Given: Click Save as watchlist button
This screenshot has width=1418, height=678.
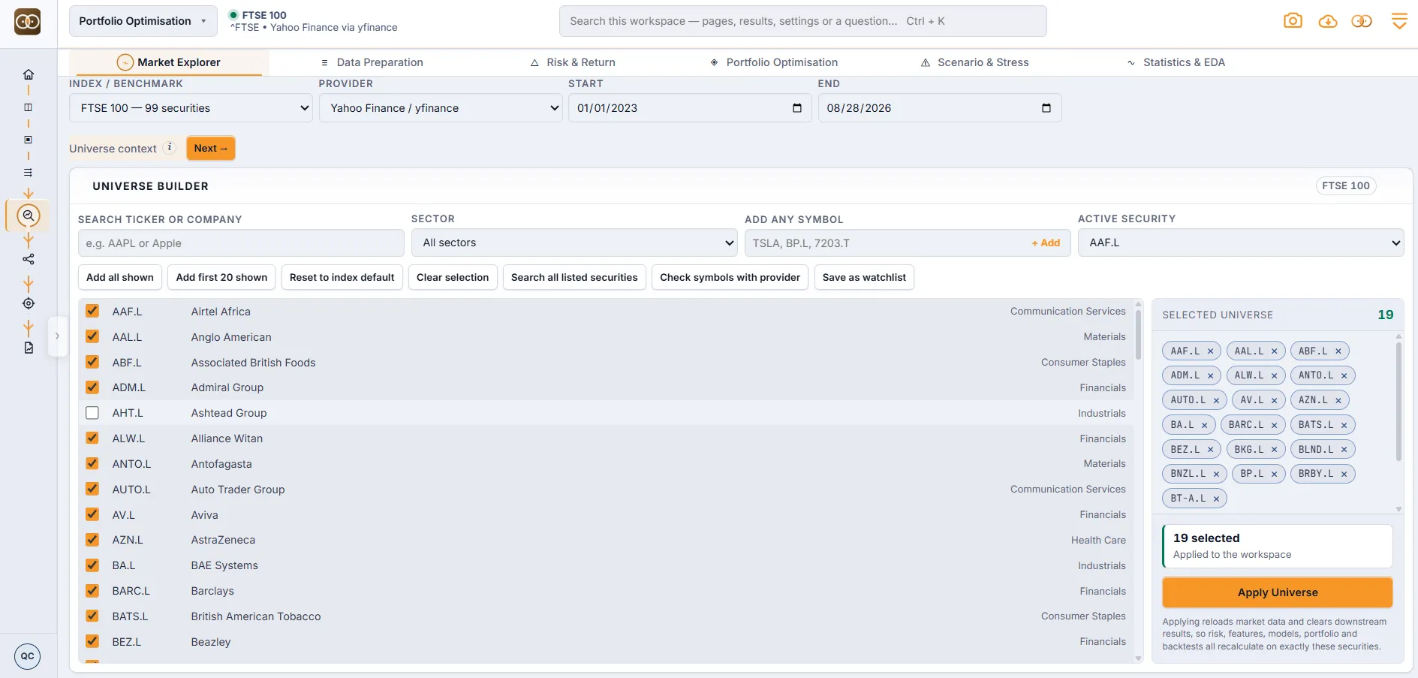Looking at the screenshot, I should [x=864, y=277].
